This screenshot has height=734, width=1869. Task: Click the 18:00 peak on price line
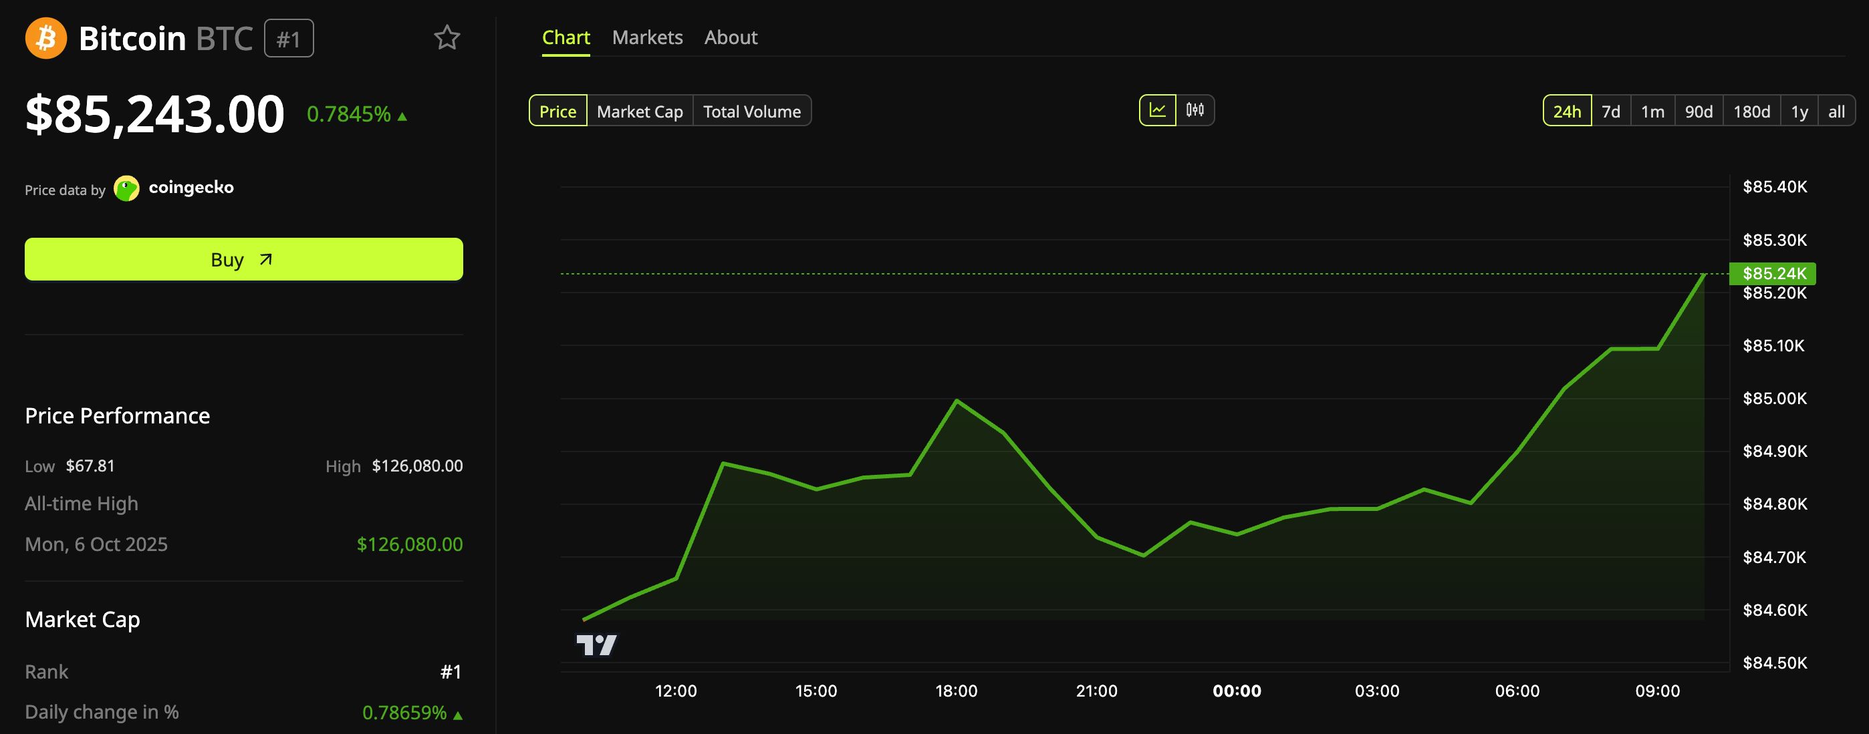[x=957, y=400]
